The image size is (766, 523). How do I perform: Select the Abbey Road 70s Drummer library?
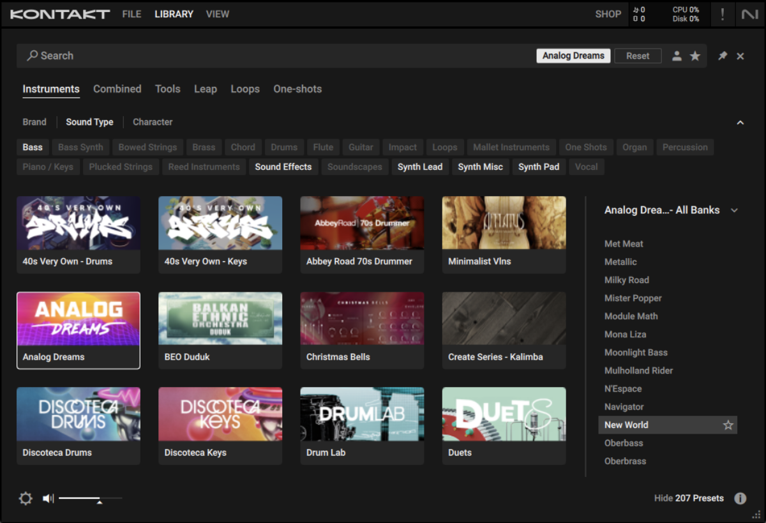pos(362,234)
